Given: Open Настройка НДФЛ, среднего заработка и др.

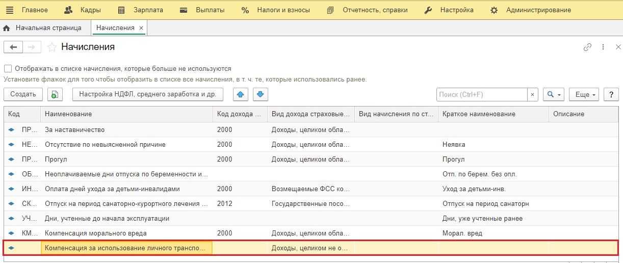Looking at the screenshot, I should (x=147, y=94).
